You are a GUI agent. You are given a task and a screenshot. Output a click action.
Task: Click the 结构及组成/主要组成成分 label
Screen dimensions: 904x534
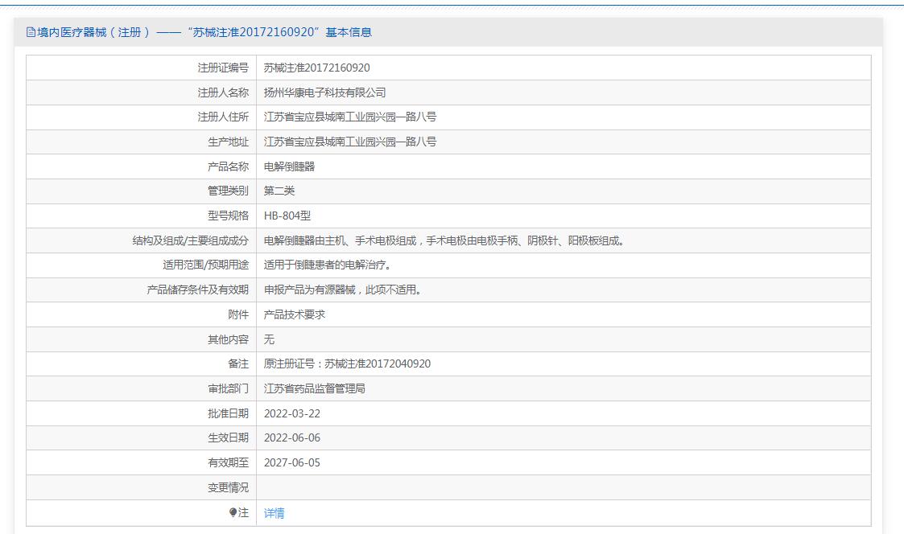(x=191, y=240)
